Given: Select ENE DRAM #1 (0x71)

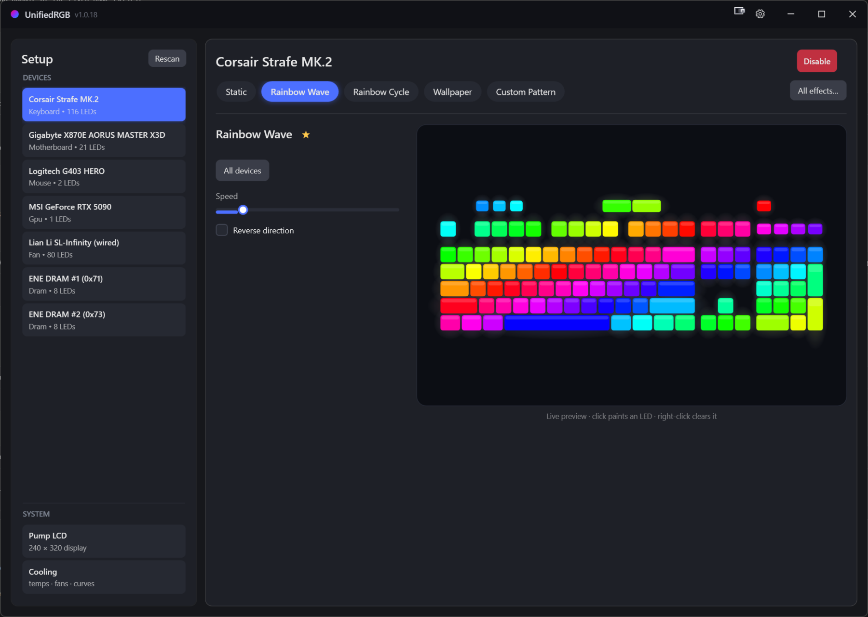Looking at the screenshot, I should click(104, 284).
